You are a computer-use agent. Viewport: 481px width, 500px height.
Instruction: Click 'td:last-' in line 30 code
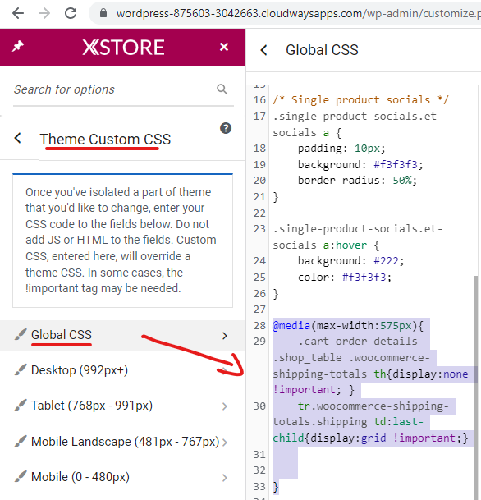[398, 422]
